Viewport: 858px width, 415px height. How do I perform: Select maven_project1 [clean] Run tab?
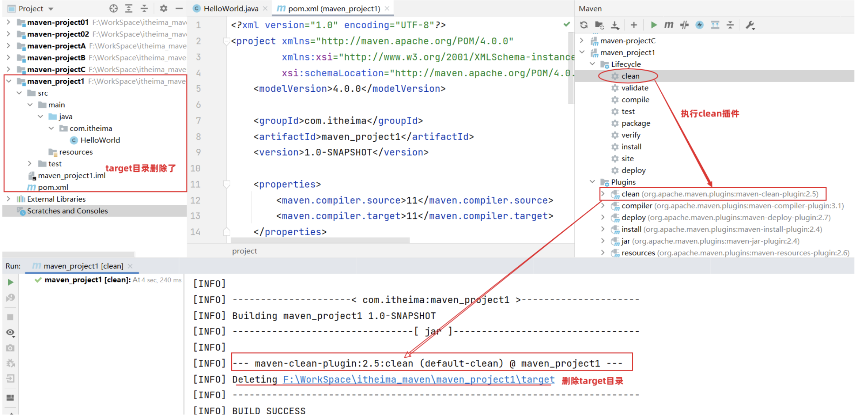coord(83,266)
